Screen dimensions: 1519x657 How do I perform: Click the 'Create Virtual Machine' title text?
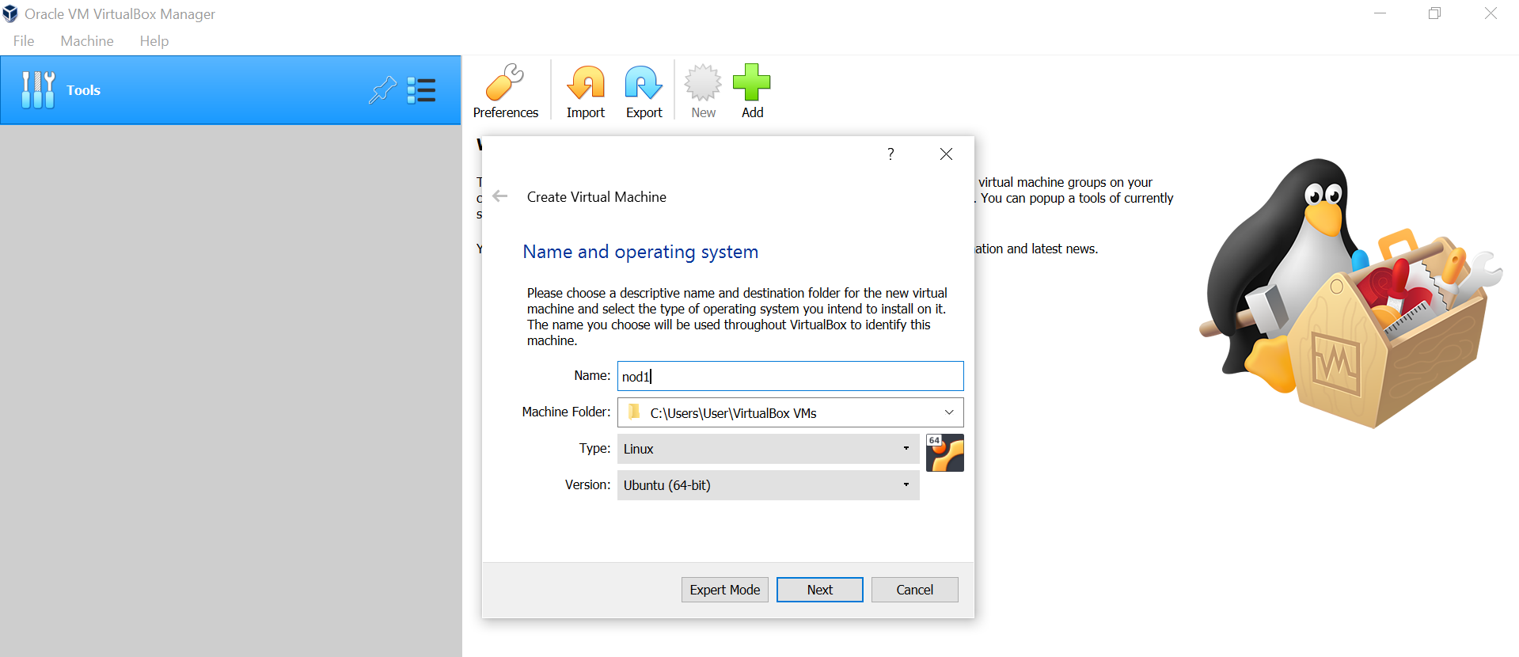[597, 197]
